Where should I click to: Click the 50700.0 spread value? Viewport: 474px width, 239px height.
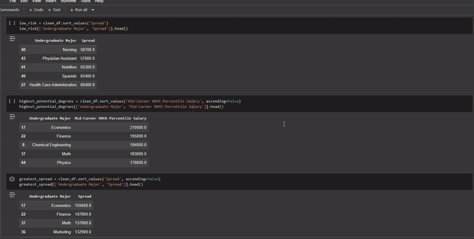[x=88, y=50]
